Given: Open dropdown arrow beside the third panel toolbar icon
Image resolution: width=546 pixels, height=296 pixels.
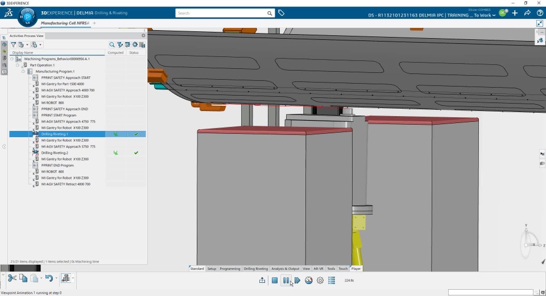Looking at the screenshot, I should [x=40, y=44].
